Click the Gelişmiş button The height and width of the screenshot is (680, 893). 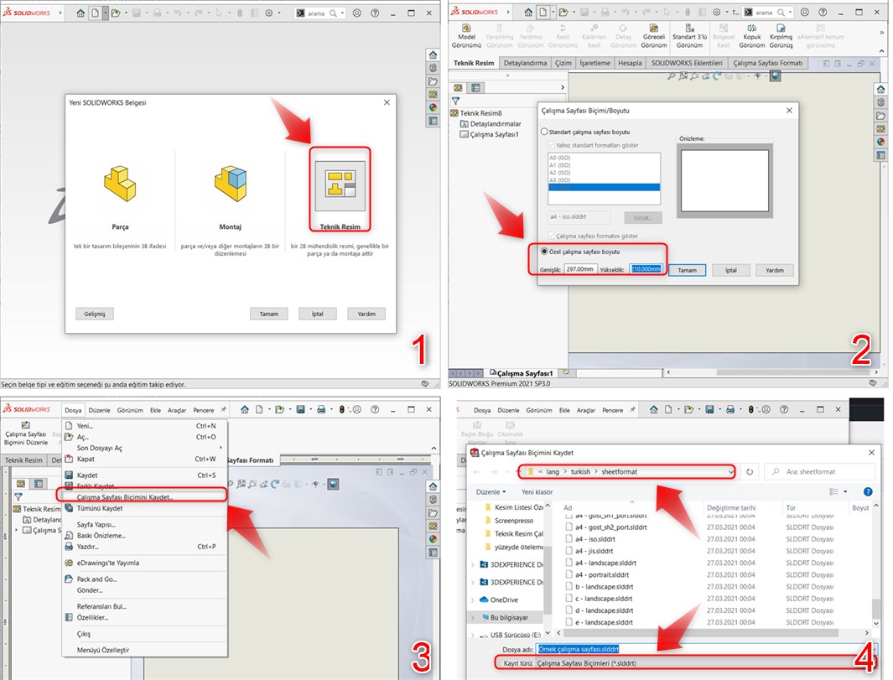(95, 314)
